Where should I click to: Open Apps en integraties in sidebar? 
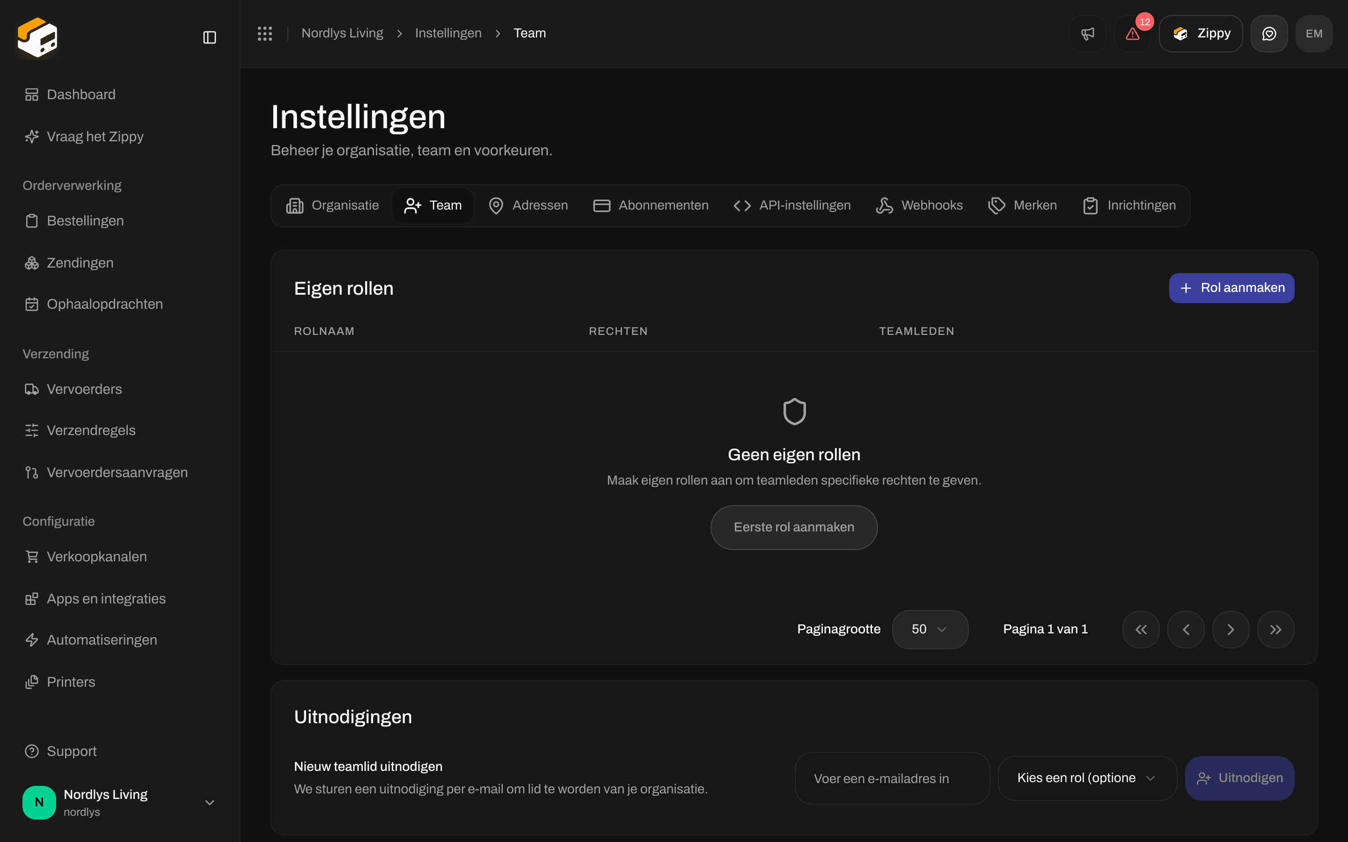pyautogui.click(x=120, y=599)
